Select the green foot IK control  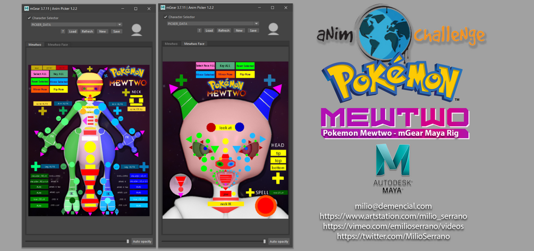pyautogui.click(x=72, y=194)
